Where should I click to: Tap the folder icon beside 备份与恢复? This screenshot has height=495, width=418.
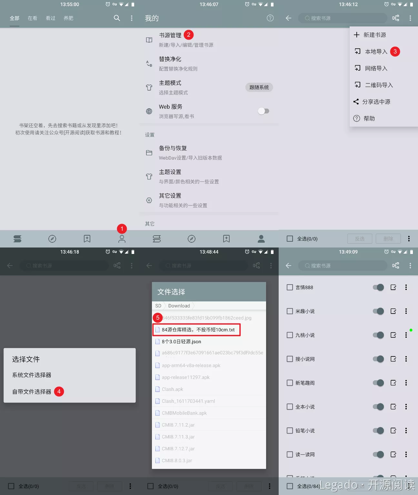click(149, 153)
